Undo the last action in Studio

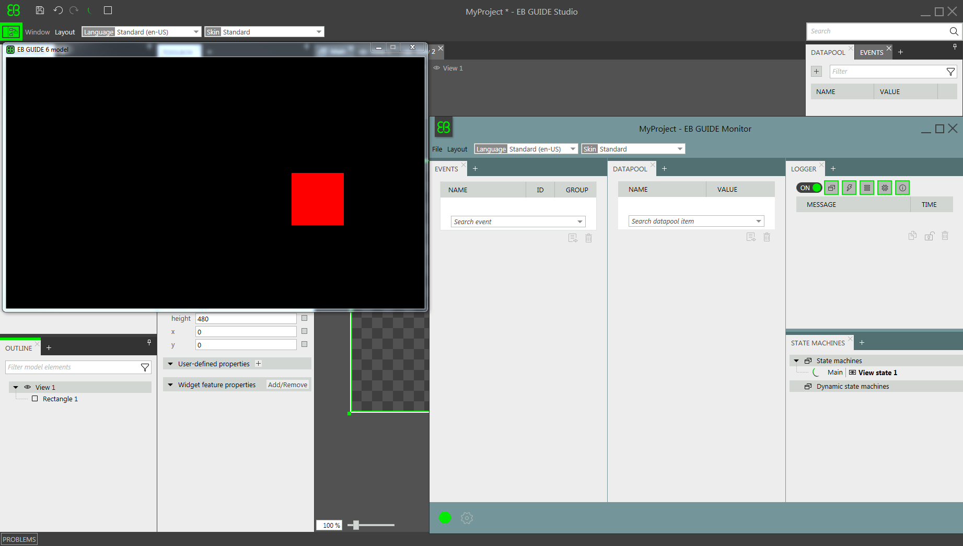click(58, 10)
